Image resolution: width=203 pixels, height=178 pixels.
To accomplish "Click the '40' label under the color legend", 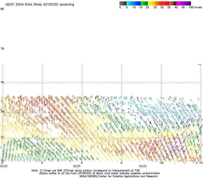I will click(x=176, y=7).
